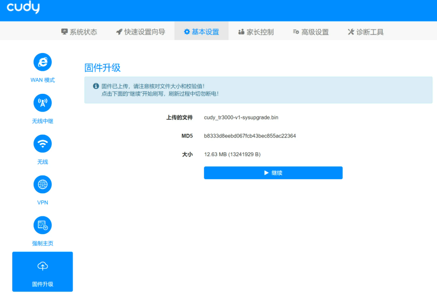Click the size value 12.63 MB (13241929 B)
The width and height of the screenshot is (437, 293).
[x=233, y=154]
